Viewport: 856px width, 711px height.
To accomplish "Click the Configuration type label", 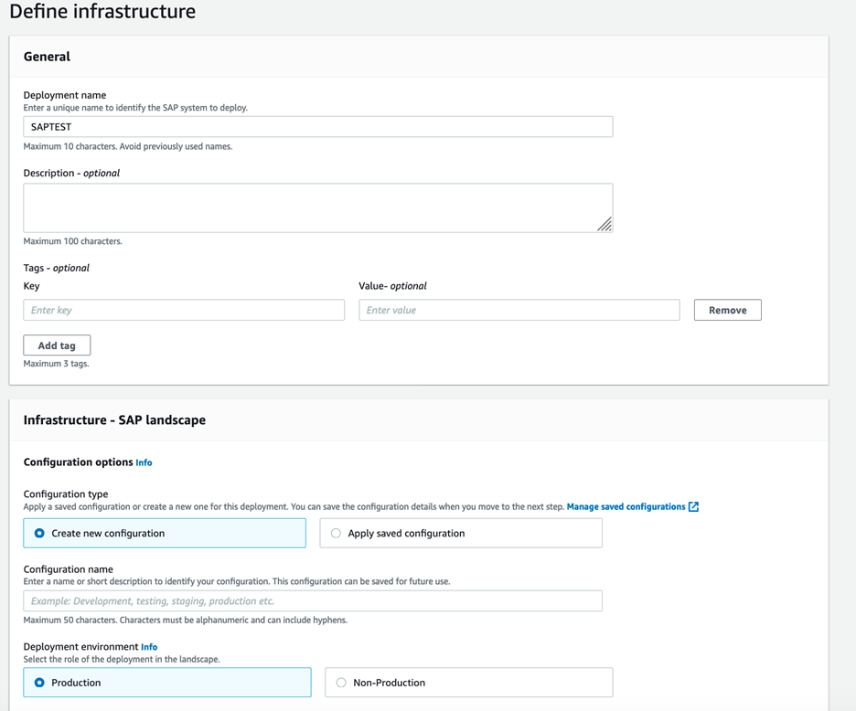I will point(66,494).
